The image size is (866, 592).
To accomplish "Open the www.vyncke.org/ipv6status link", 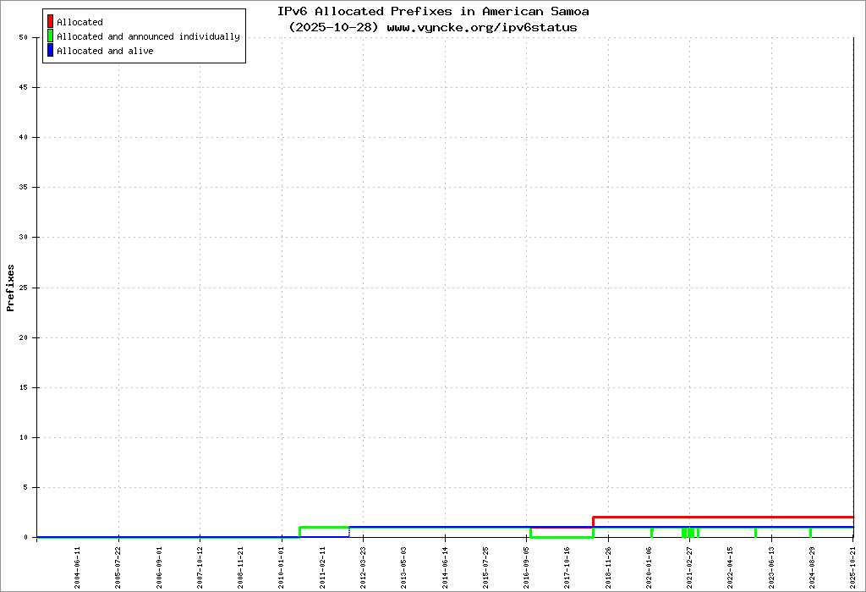I will (x=482, y=27).
